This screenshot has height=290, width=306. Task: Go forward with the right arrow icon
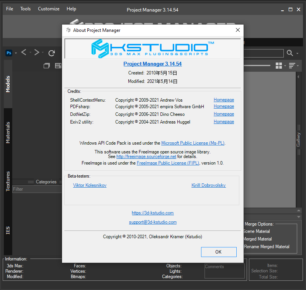[x=37, y=53]
